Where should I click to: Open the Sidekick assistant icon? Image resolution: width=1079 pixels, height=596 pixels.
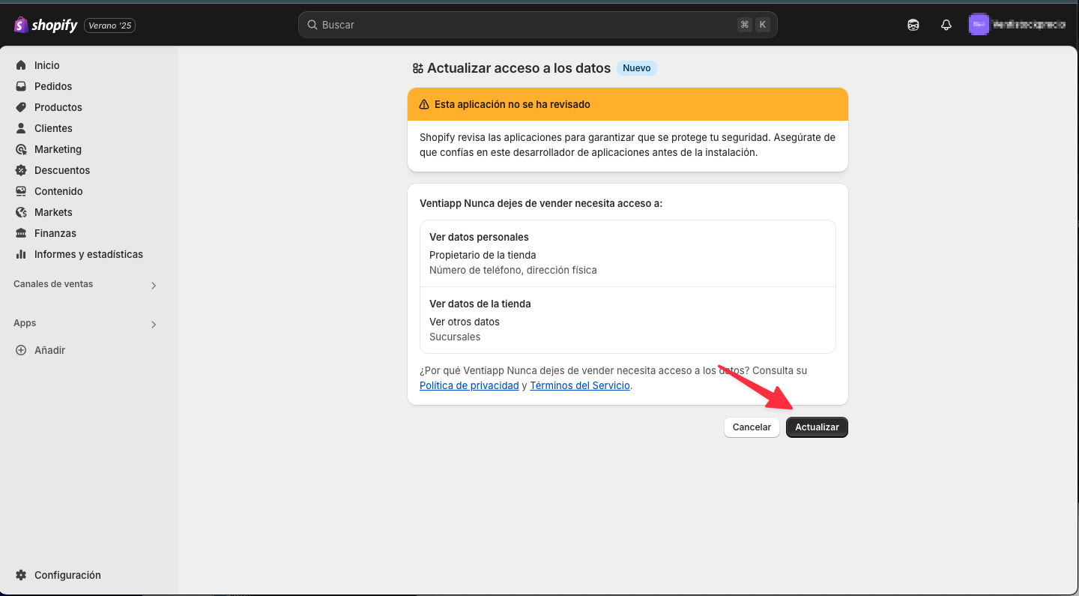coord(913,25)
